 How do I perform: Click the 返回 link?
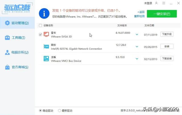pyautogui.click(x=141, y=12)
